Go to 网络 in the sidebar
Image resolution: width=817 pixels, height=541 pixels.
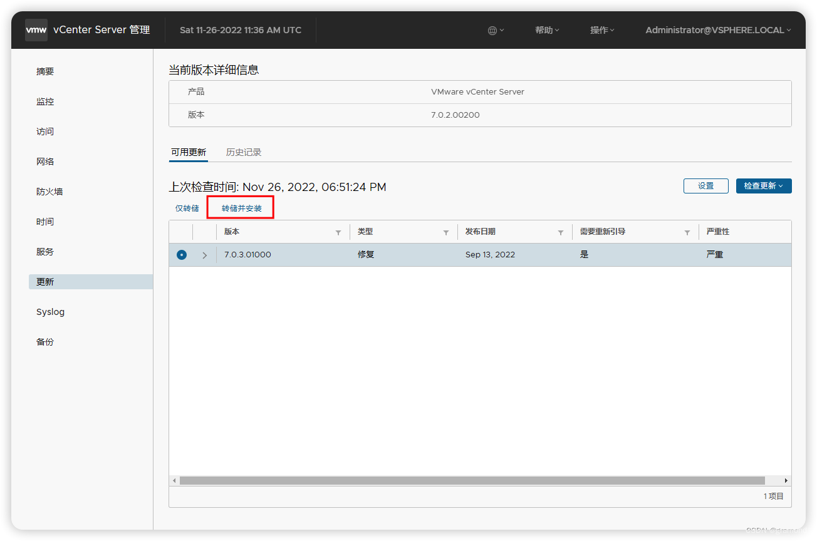(45, 162)
